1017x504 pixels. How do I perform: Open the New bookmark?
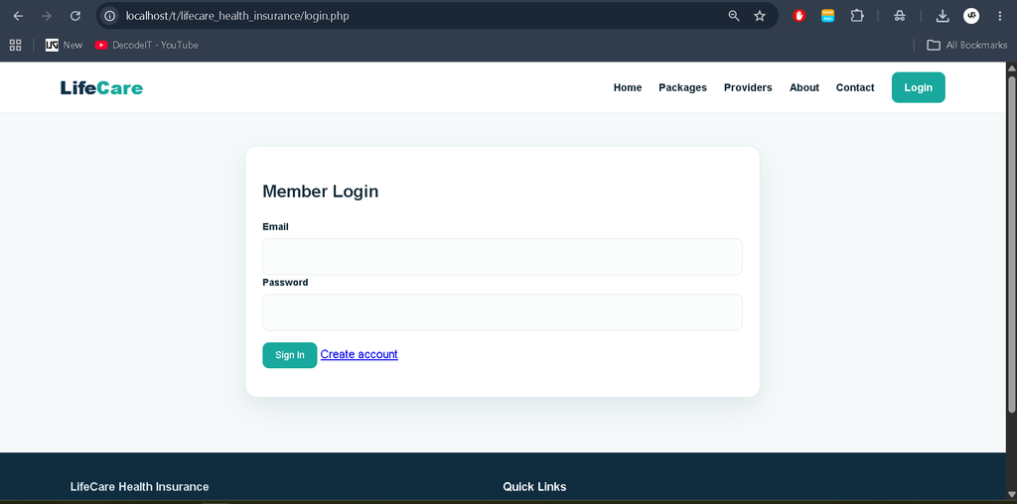pos(65,45)
